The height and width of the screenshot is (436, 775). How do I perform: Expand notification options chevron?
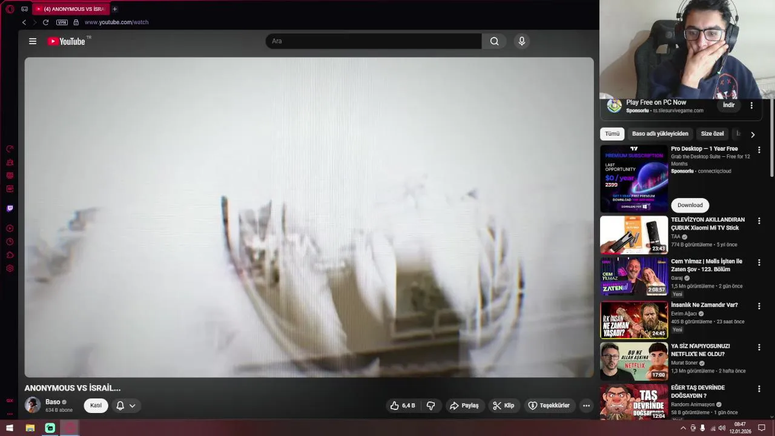tap(132, 406)
